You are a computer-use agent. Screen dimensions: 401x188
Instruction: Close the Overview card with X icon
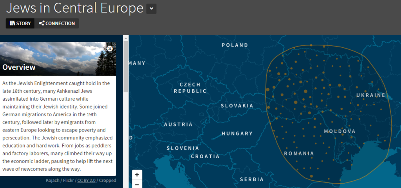tap(110, 49)
